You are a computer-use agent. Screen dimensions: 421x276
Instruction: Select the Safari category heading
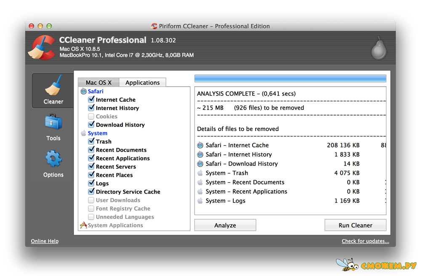(x=96, y=92)
